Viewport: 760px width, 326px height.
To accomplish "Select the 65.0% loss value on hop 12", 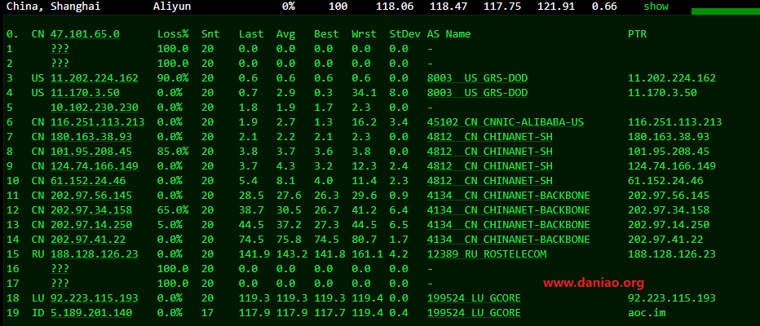I will pyautogui.click(x=173, y=210).
